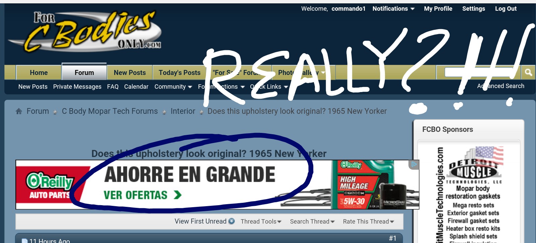Screen dimensions: 536x243
Task: Select the Today's Posts tab
Action: pos(179,73)
